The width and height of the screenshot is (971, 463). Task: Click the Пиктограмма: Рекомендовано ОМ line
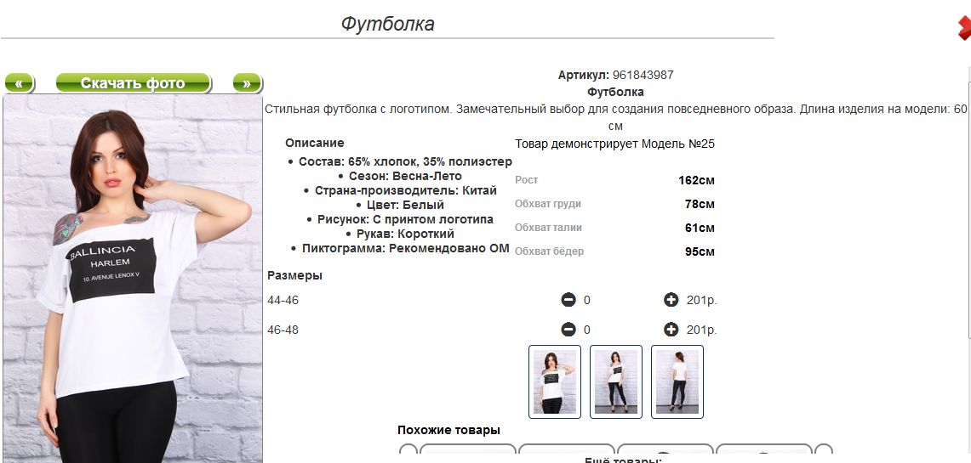406,249
